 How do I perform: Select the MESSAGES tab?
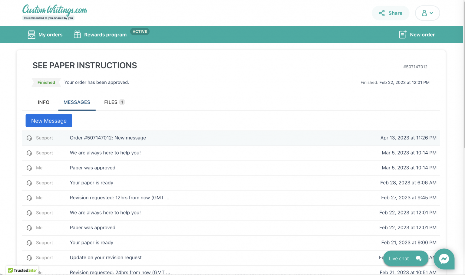tap(77, 102)
